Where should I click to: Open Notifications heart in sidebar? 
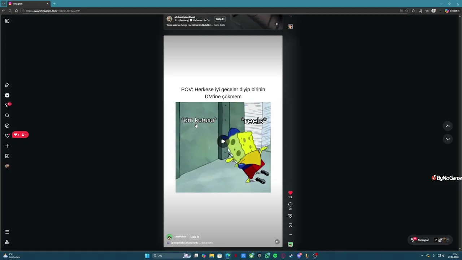point(7,136)
